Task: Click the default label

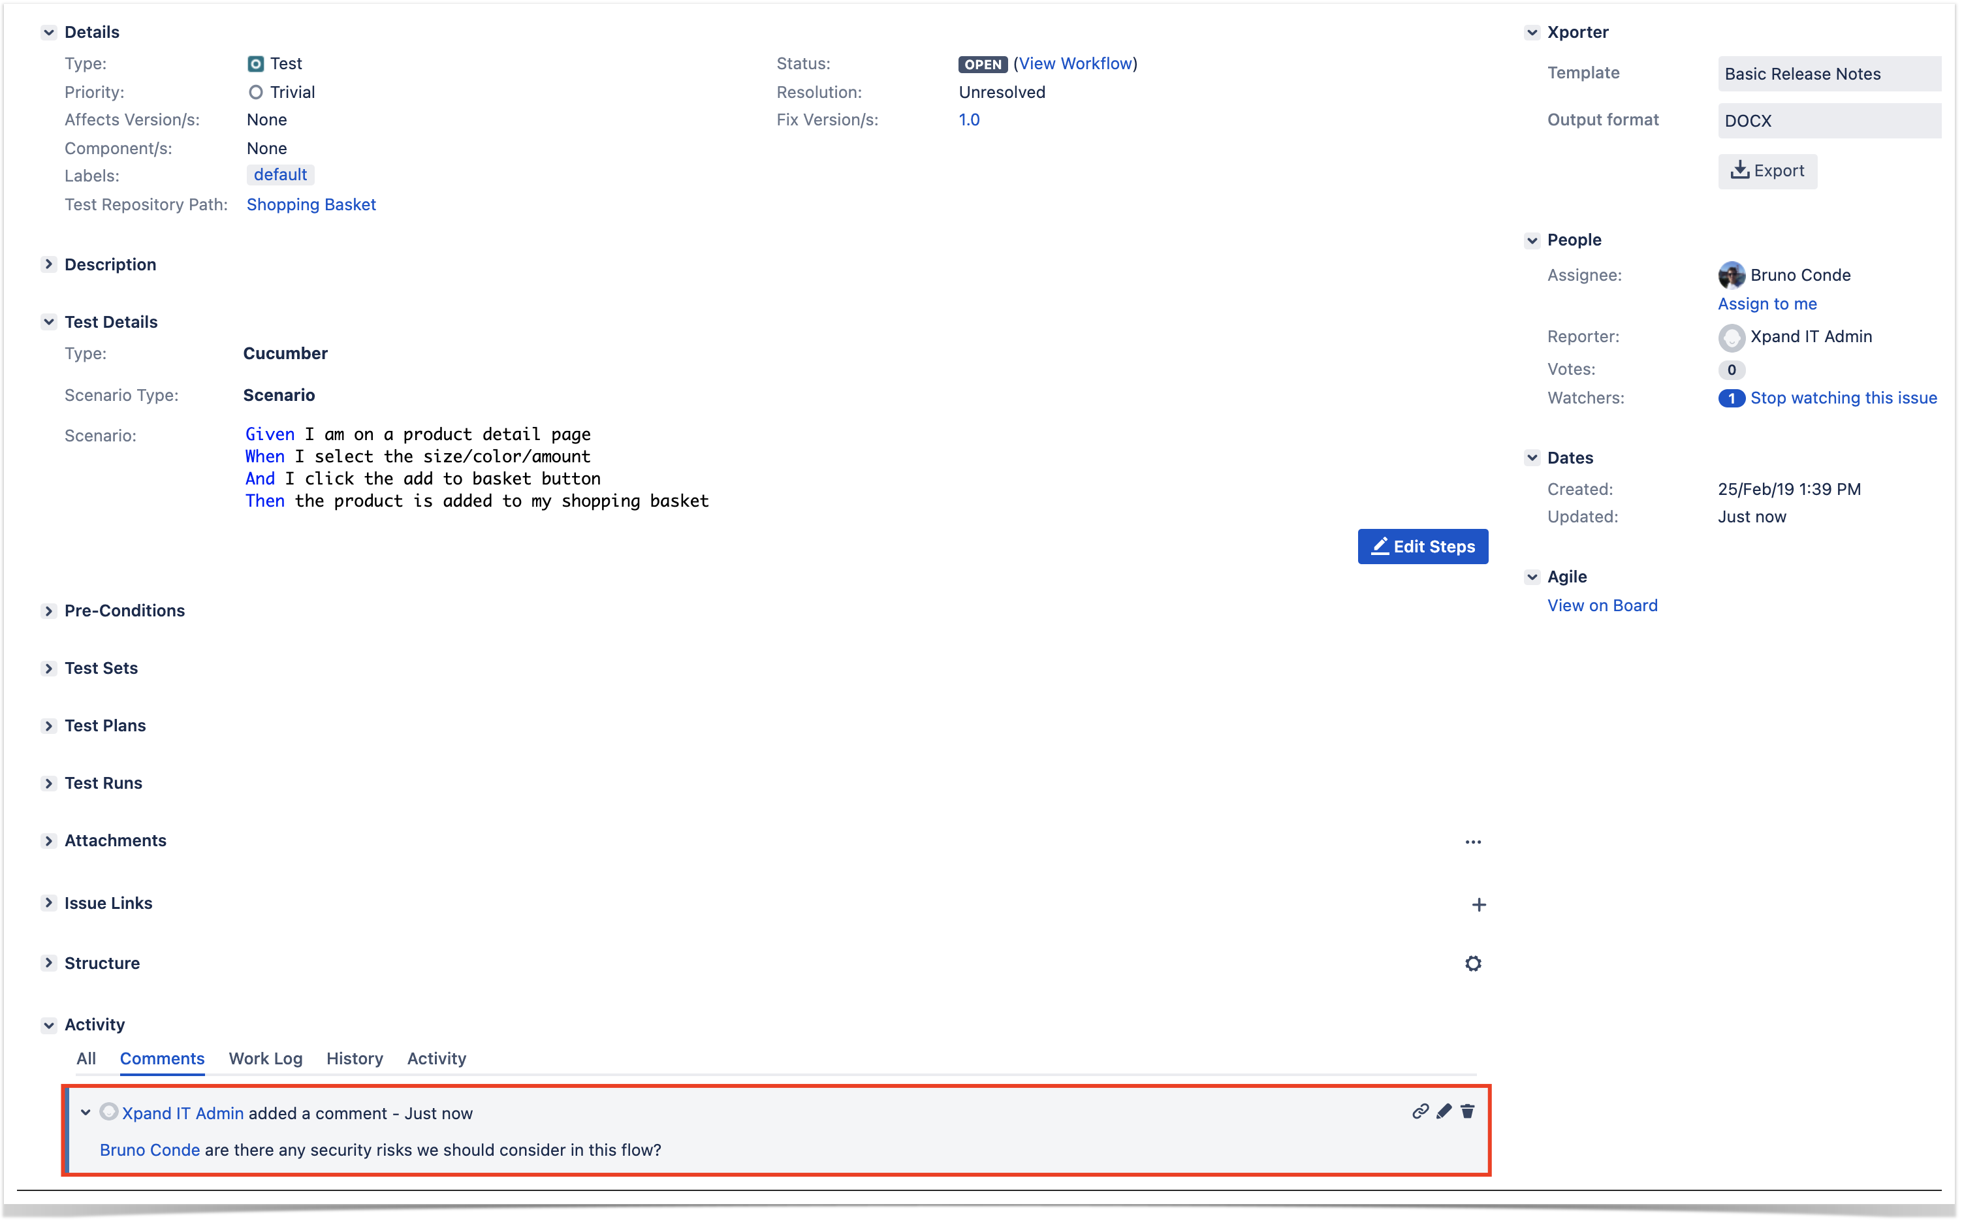Action: click(279, 175)
